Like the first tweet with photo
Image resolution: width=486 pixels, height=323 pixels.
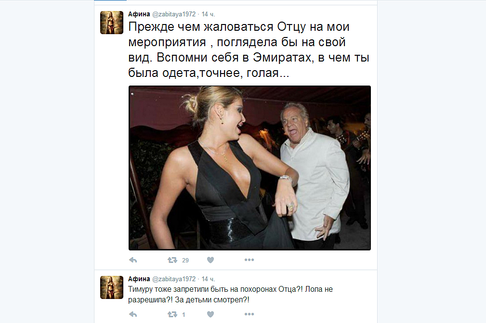(x=210, y=260)
